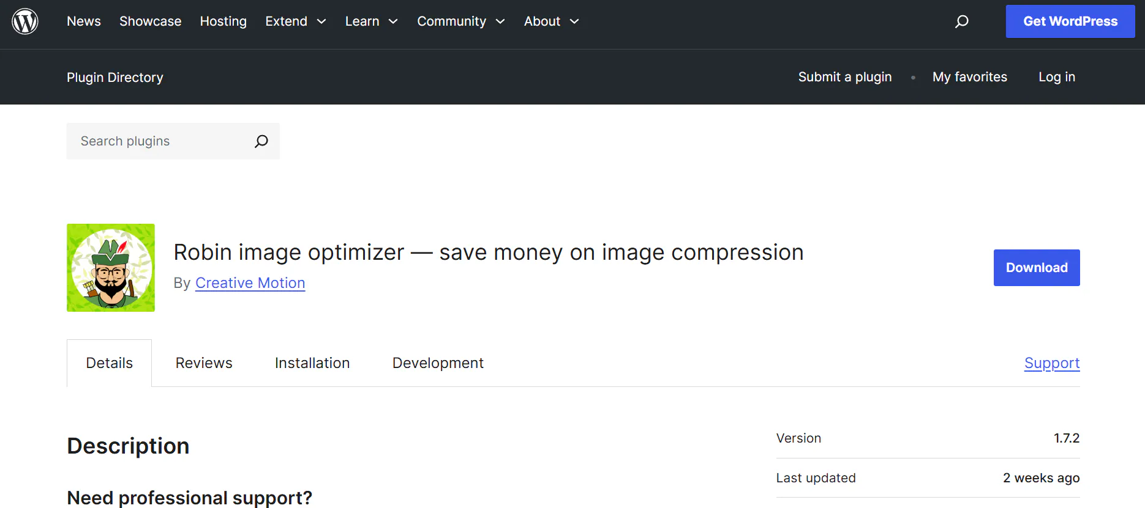Click the Robin image optimizer plugin icon
The image size is (1145, 508).
(111, 268)
